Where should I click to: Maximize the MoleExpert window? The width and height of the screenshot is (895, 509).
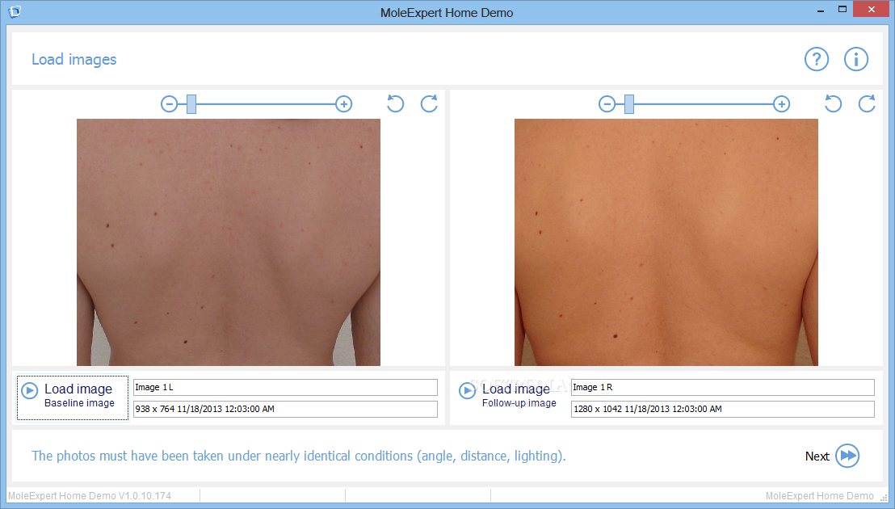[842, 10]
